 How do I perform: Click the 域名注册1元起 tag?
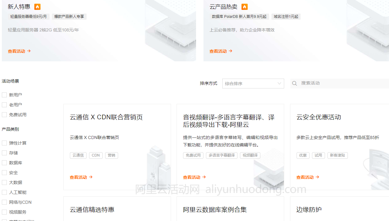[286, 17]
